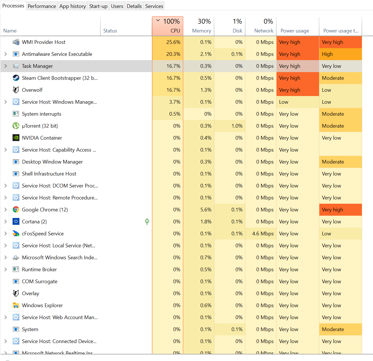Sort by the Power usage column header
Viewport: 373px width, 361px height.
[x=298, y=26]
